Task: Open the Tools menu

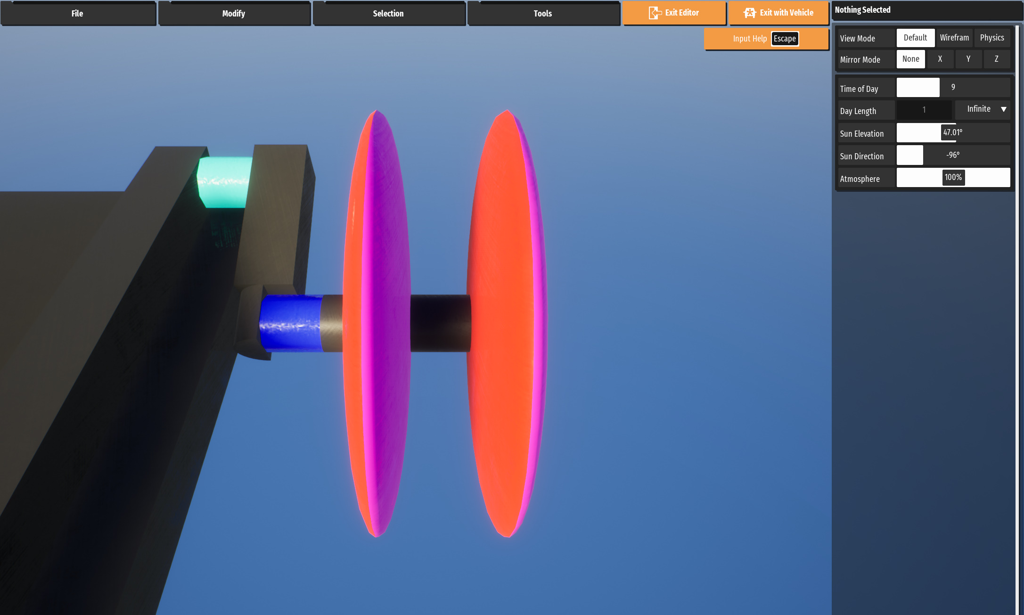Action: [543, 14]
